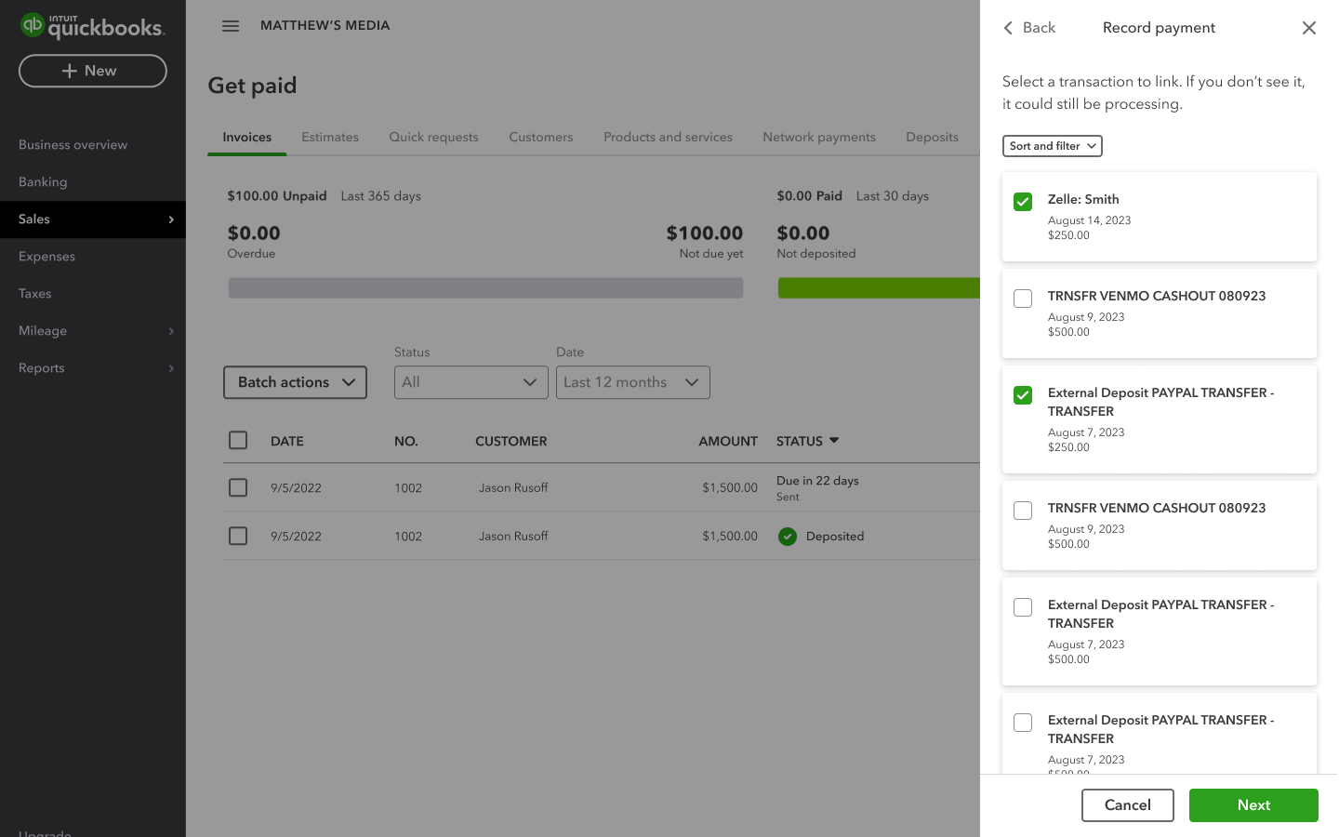Switch to the Estimates tab
Screen dimensions: 1339x837
pos(330,137)
